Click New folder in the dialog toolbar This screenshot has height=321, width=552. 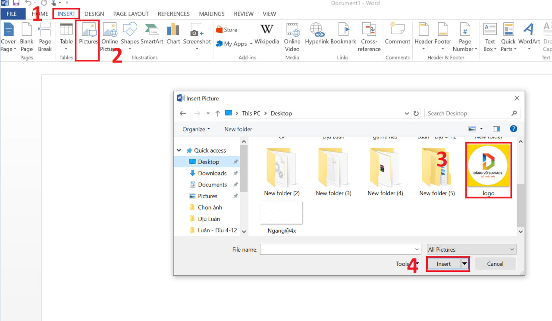[238, 129]
